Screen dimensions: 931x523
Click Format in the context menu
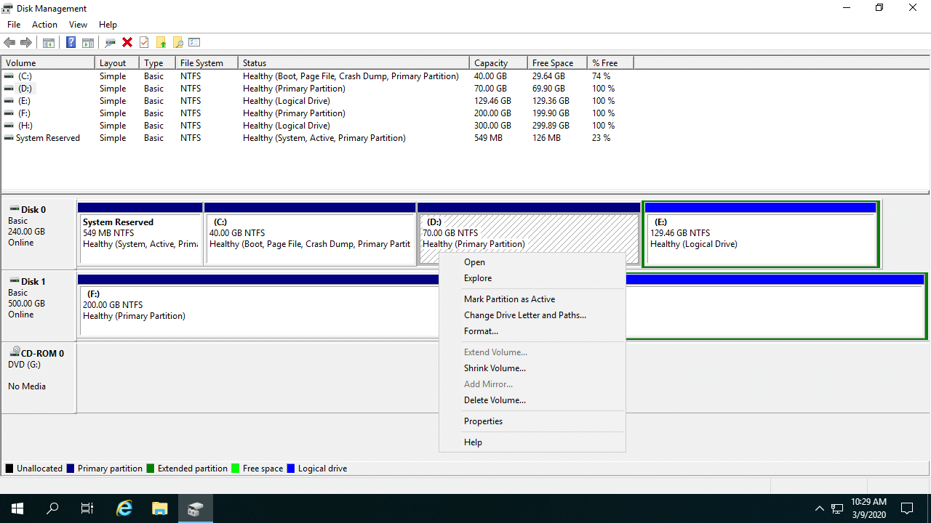[481, 331]
